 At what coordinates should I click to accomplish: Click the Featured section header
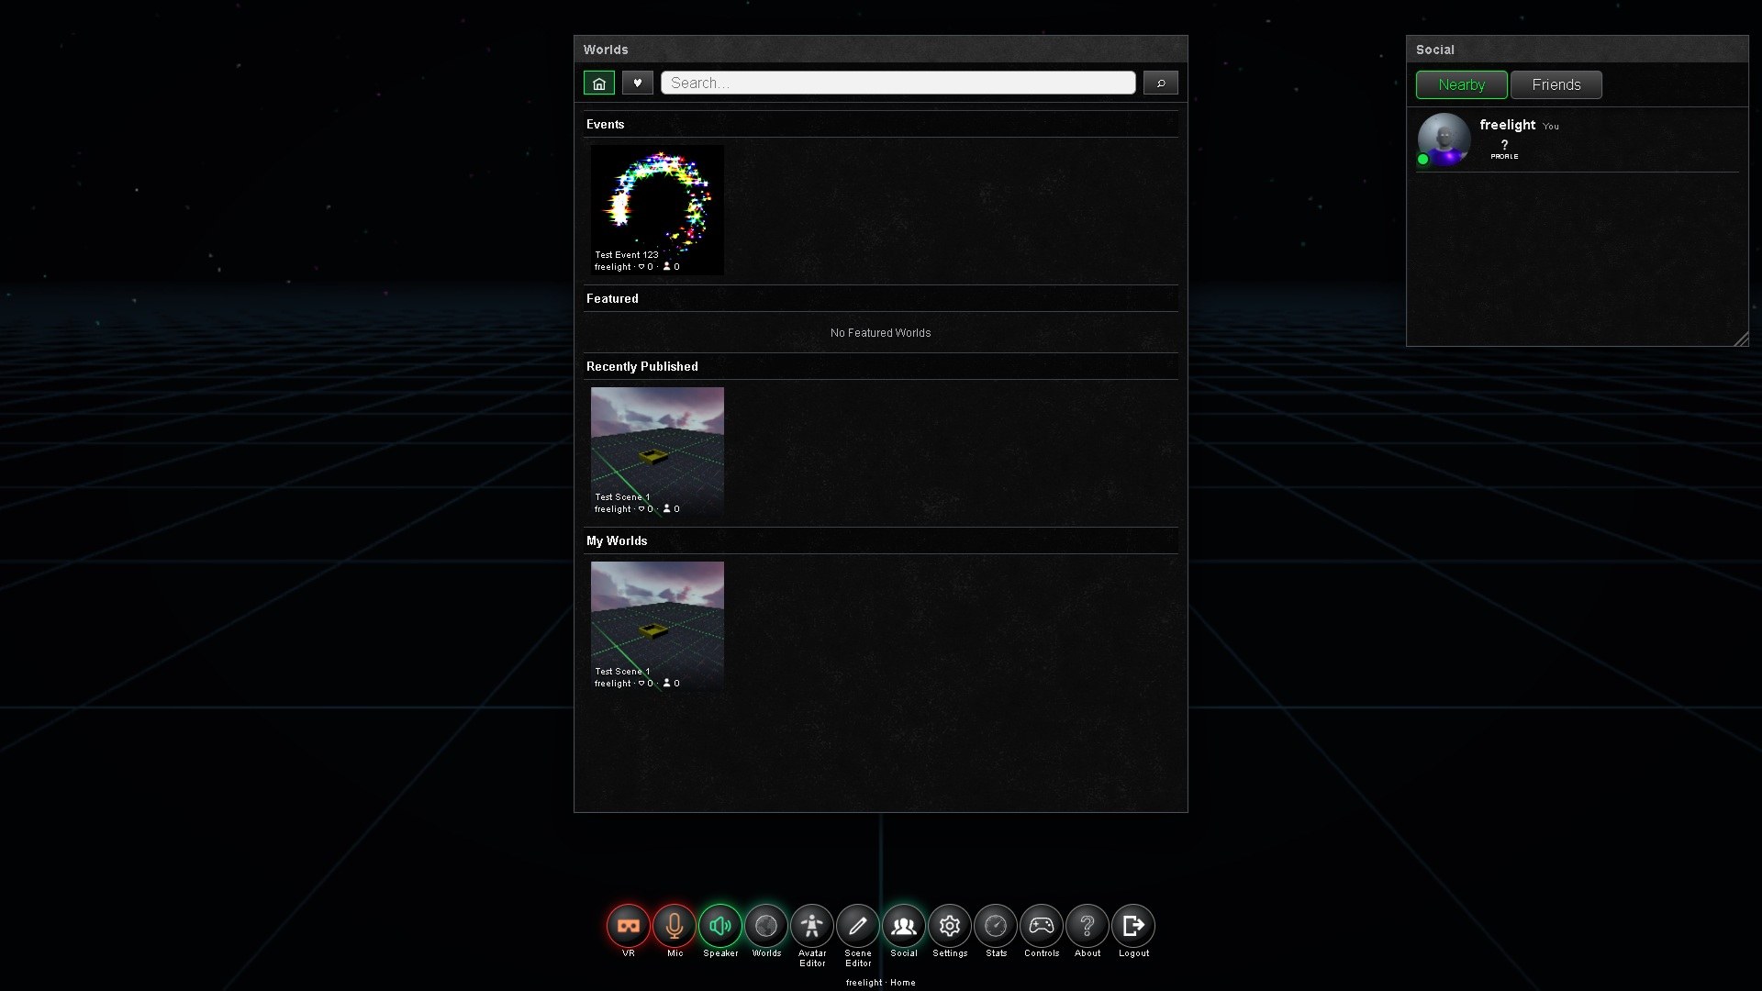(881, 298)
